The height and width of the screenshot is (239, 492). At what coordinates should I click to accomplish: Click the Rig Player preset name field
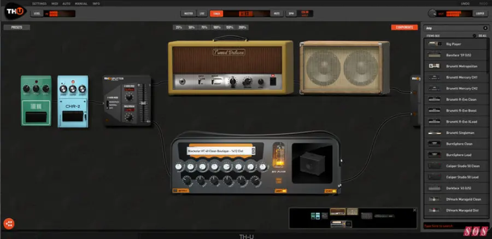tap(220, 151)
